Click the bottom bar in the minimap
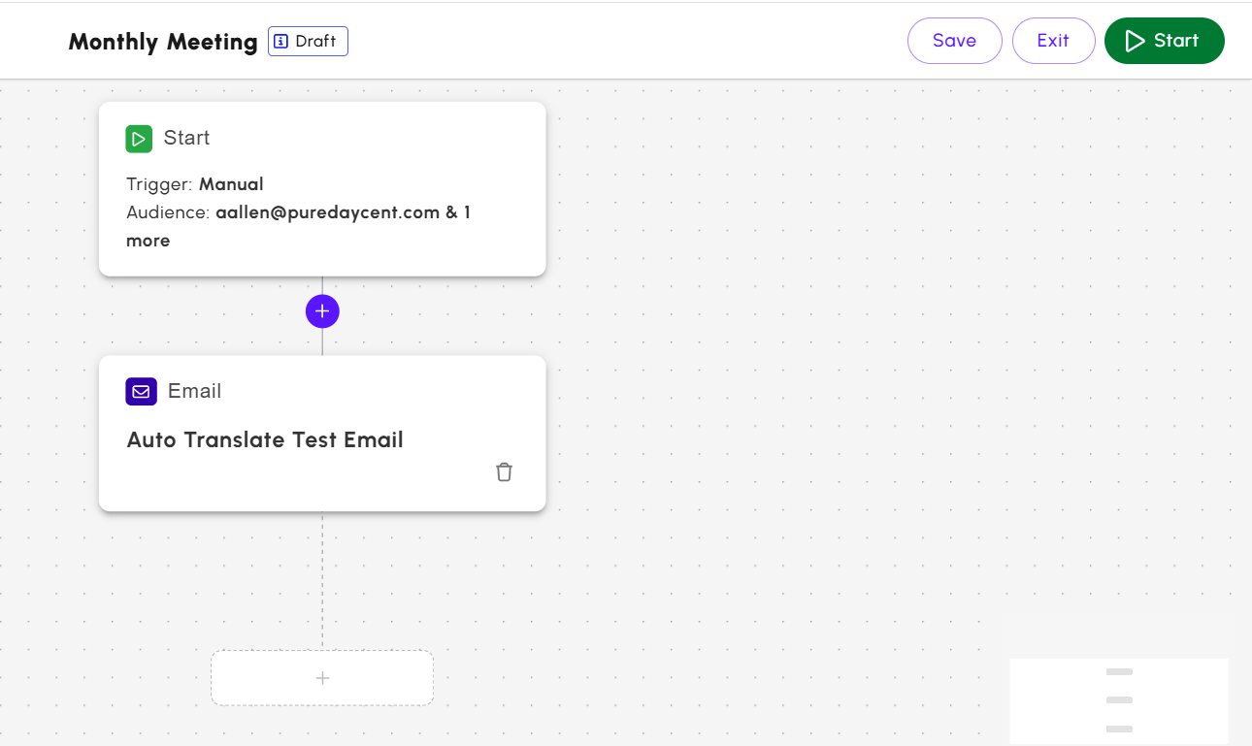The image size is (1252, 746). [x=1119, y=729]
